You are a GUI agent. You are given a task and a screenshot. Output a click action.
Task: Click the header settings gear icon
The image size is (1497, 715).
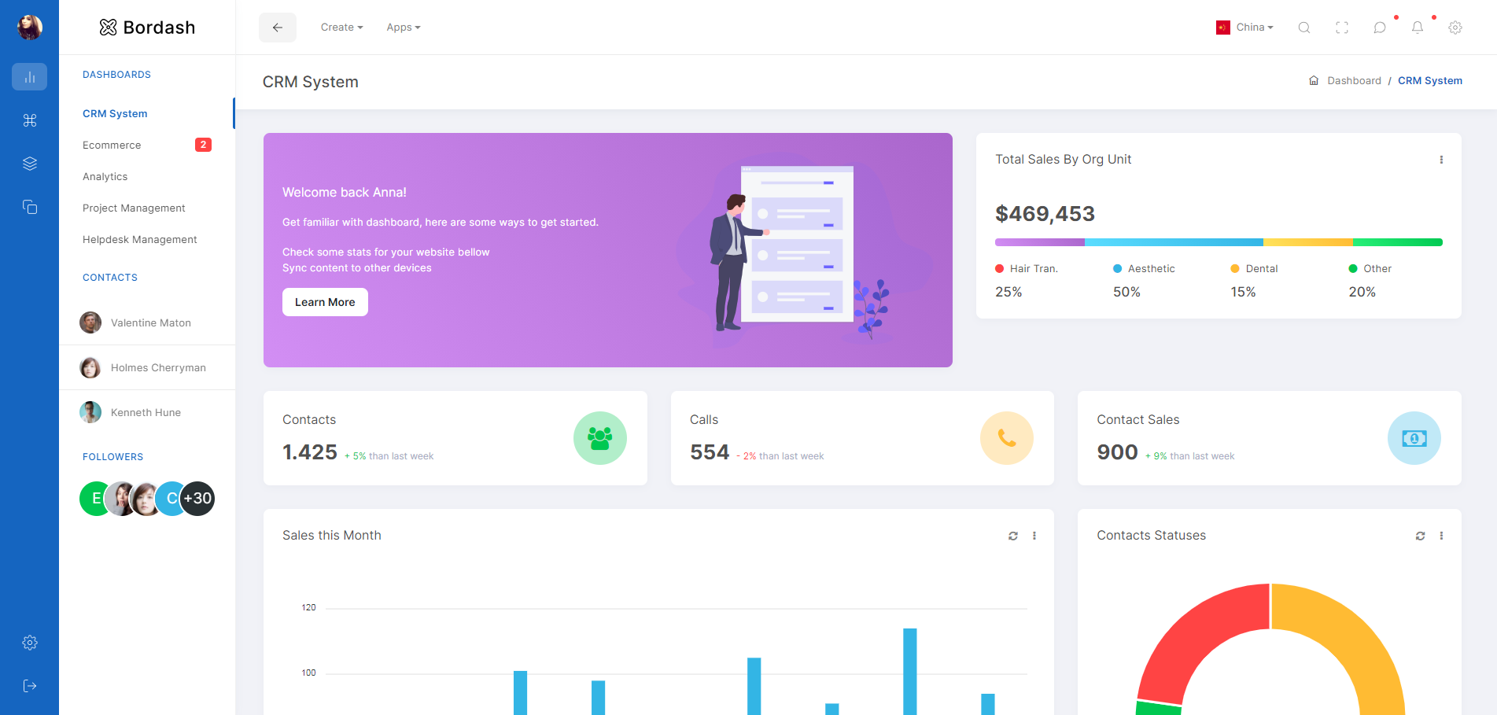[x=1455, y=28]
